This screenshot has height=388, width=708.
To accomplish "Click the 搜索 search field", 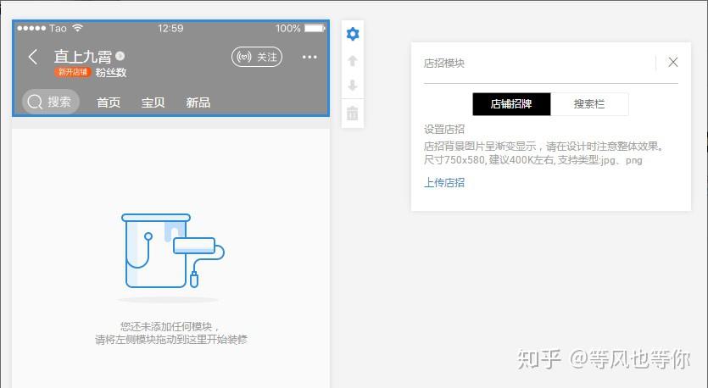I will point(51,102).
